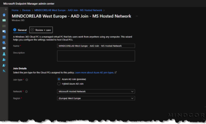The image size is (206, 124).
Task: Go to Devices breadcrumb
Action: coord(26,10)
